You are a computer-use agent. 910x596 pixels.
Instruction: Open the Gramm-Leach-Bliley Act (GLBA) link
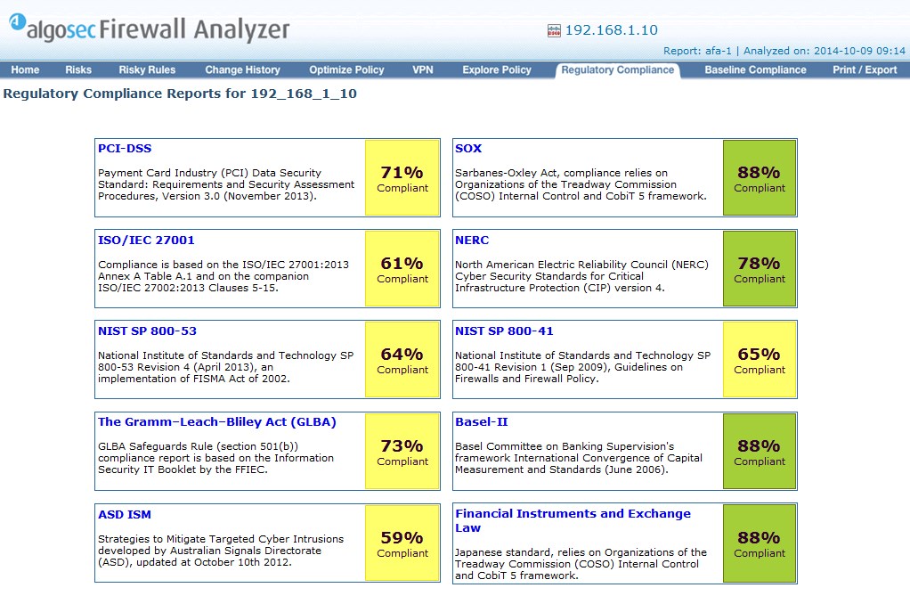(x=217, y=421)
